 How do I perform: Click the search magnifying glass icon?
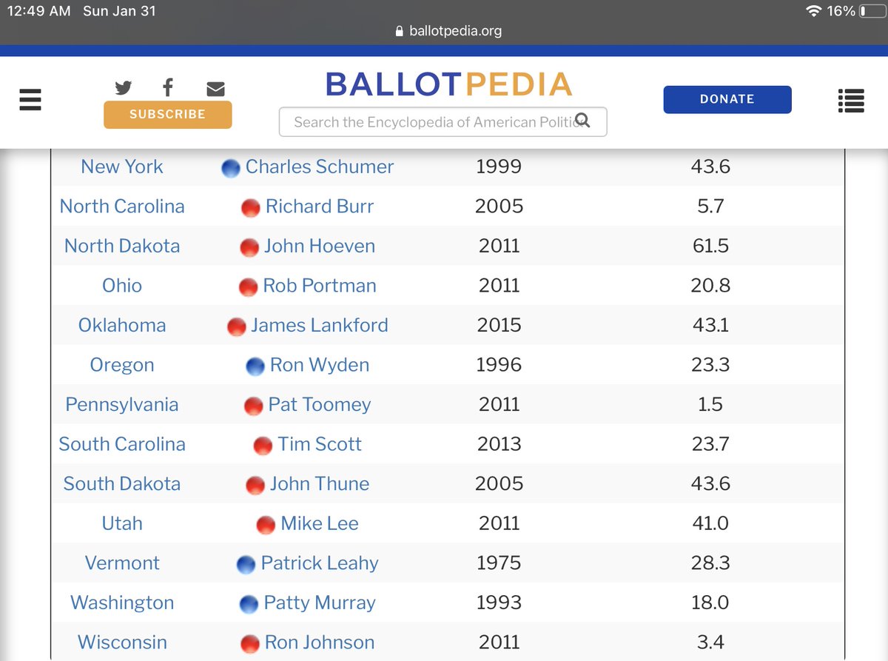584,121
